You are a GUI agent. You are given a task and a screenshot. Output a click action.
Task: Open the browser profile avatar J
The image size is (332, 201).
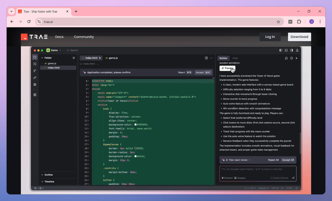coord(312,22)
